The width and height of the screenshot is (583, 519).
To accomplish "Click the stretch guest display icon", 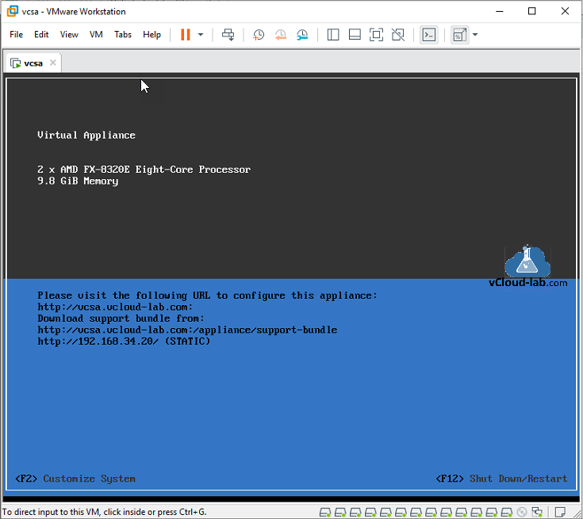I will (x=459, y=35).
